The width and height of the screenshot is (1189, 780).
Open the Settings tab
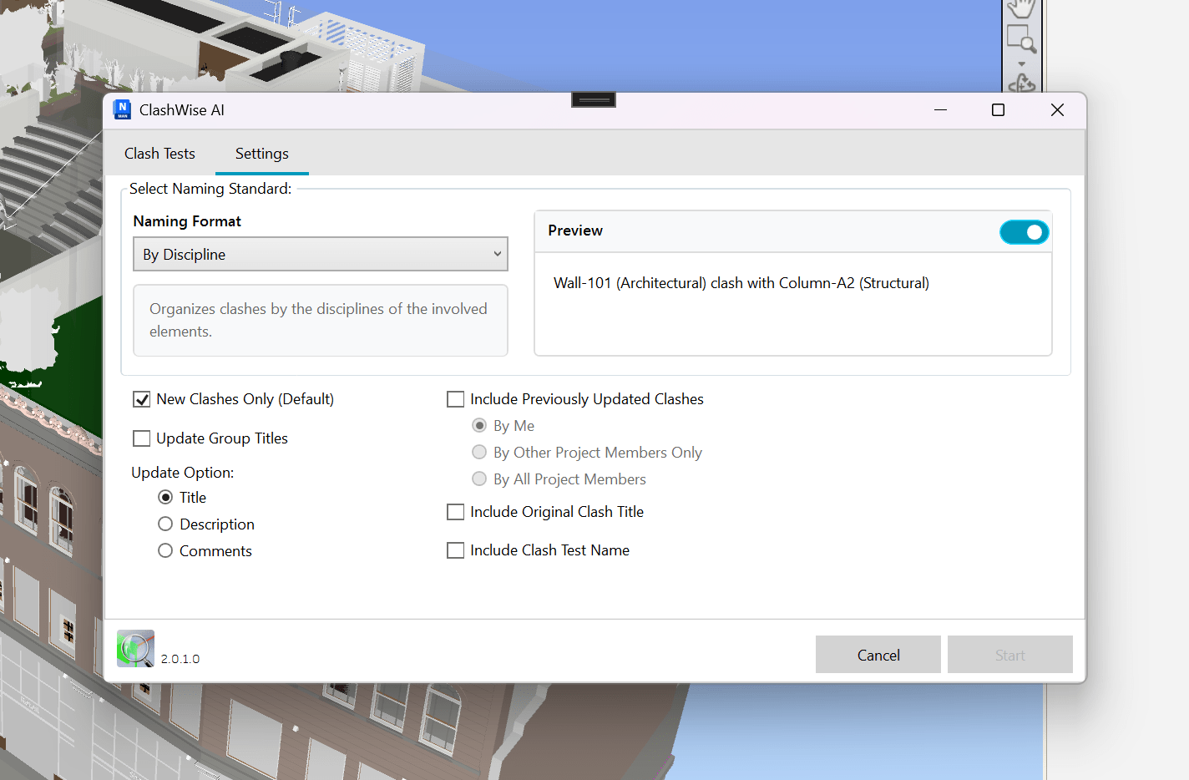click(x=262, y=154)
